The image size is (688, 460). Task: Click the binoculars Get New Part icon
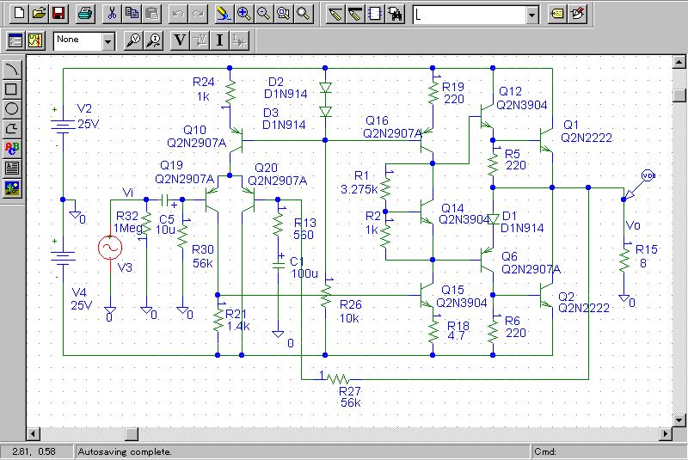tap(395, 14)
